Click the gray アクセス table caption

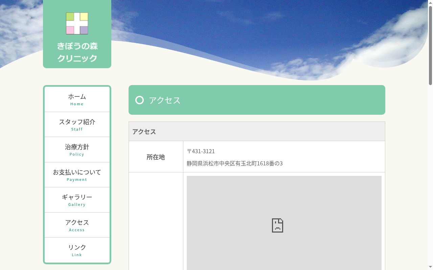click(x=257, y=131)
